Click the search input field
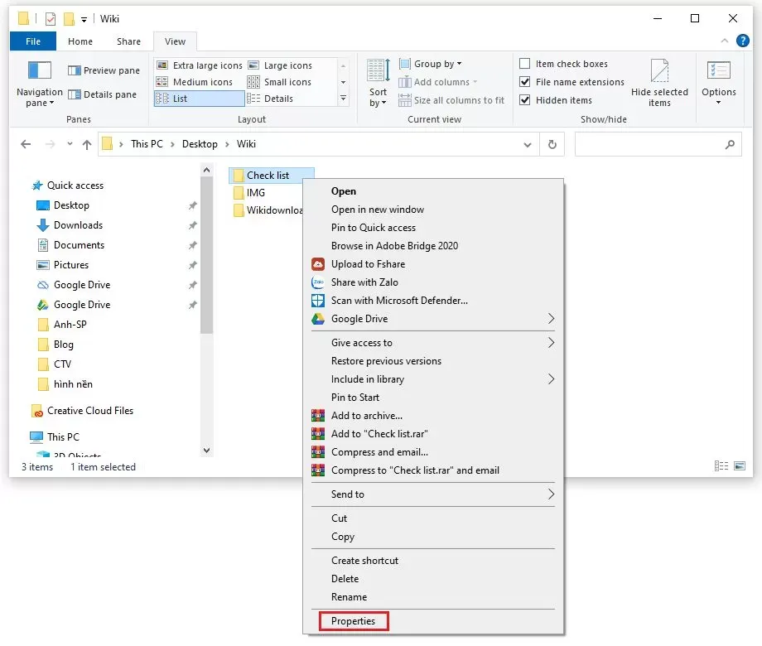Screen dimensions: 762x646 (x=648, y=144)
